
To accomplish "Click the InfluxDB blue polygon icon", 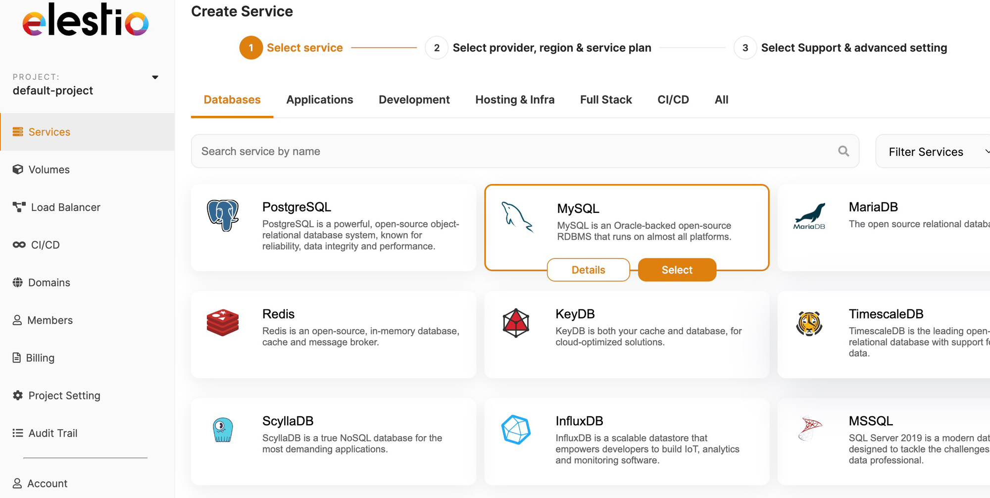I will [x=516, y=430].
